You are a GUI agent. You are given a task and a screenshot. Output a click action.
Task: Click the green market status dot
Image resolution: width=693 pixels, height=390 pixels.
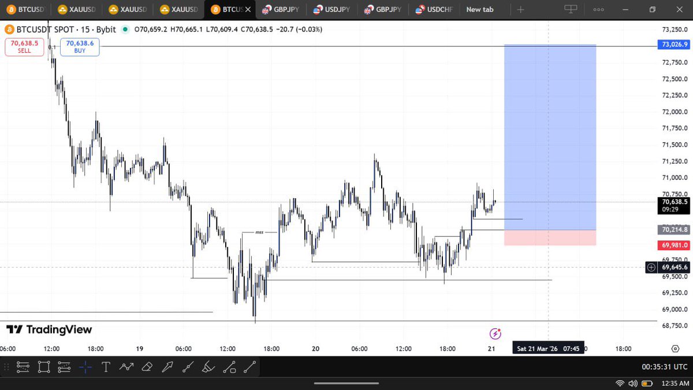click(x=125, y=29)
